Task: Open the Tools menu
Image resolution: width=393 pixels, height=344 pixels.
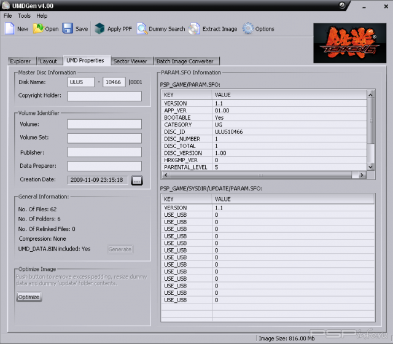Action: coord(24,15)
